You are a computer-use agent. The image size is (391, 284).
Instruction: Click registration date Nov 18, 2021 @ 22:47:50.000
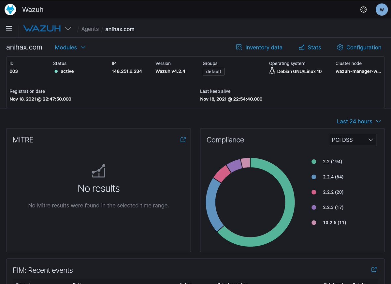[40, 99]
